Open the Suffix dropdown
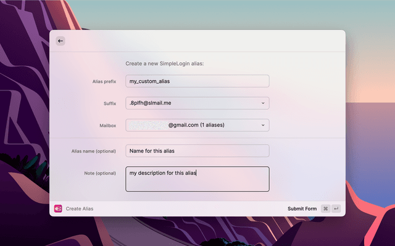The height and width of the screenshot is (246, 395). 197,103
